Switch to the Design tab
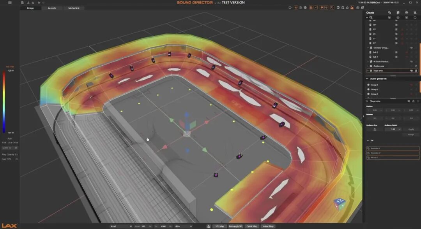This screenshot has height=229, width=421. [x=30, y=8]
